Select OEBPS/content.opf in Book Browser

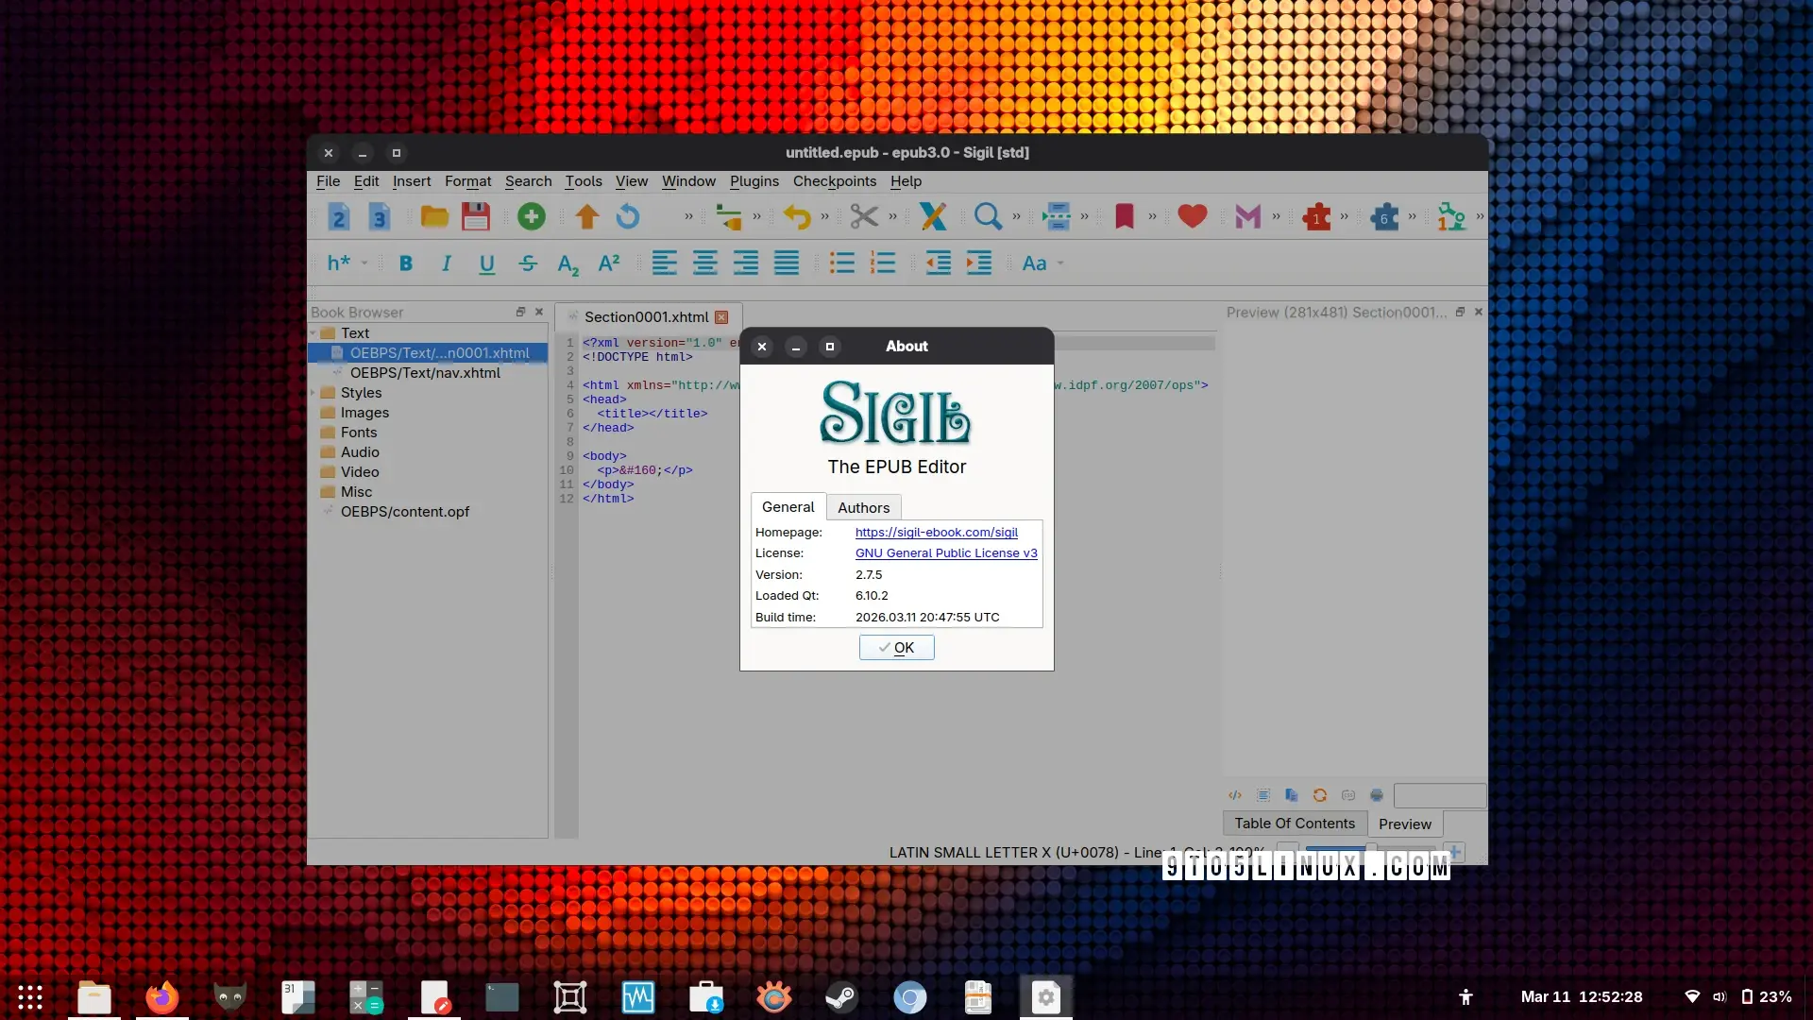(404, 512)
